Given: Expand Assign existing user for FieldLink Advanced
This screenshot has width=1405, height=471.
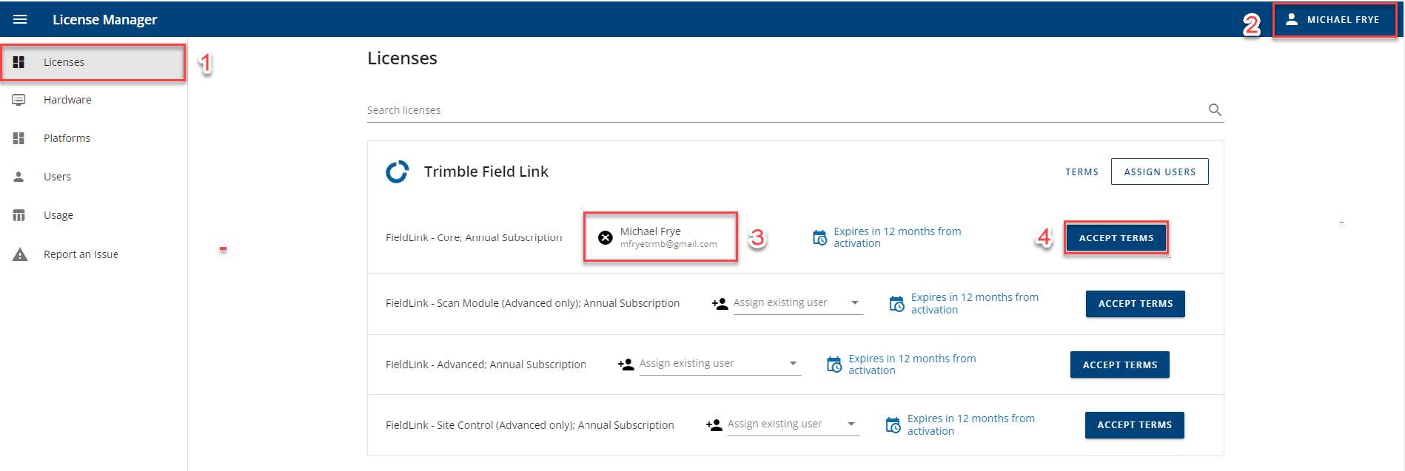Looking at the screenshot, I should [793, 363].
